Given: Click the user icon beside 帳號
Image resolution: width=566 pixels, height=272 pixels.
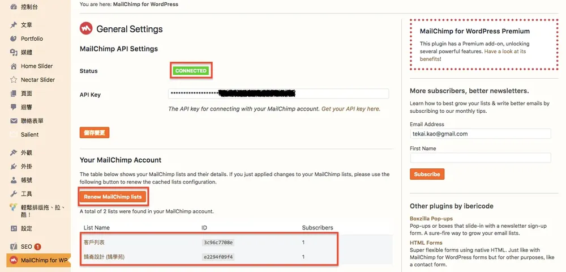Looking at the screenshot, I should (14, 180).
